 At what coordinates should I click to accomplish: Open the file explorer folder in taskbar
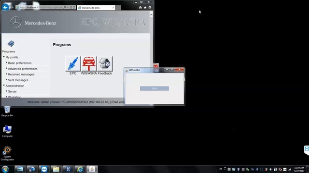point(56,169)
